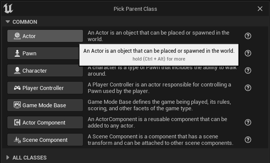The width and height of the screenshot is (270, 163).
Task: Choose the Game Mode Base class
Action: coord(45,105)
